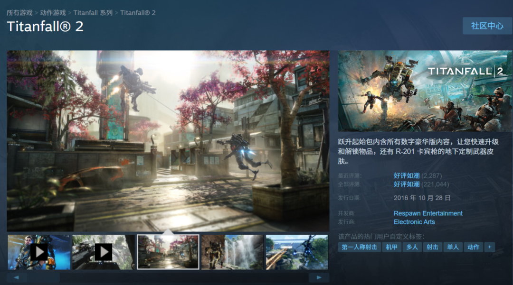Click the 全部评测 label

pyautogui.click(x=349, y=184)
